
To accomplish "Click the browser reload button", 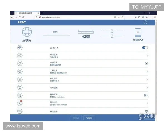I will tap(19, 17).
